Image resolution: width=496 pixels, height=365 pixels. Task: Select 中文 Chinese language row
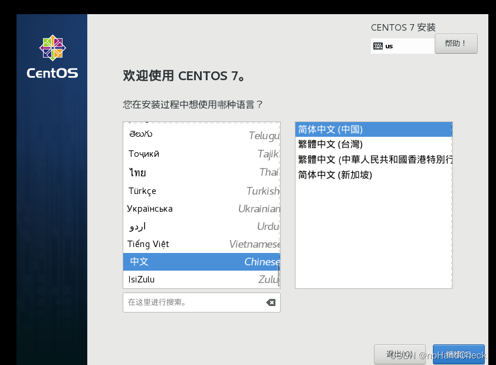click(x=202, y=262)
